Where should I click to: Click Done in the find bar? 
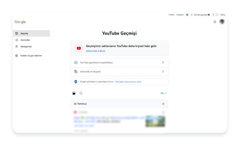click(x=223, y=15)
